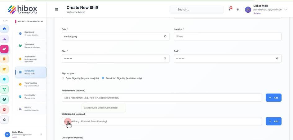The image size is (293, 140).
Task: Open Time Tracking menu item
Action: coord(30,84)
